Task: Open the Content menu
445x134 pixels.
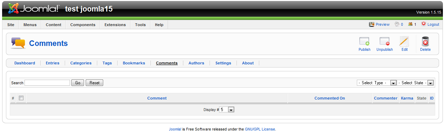Action: click(x=54, y=25)
